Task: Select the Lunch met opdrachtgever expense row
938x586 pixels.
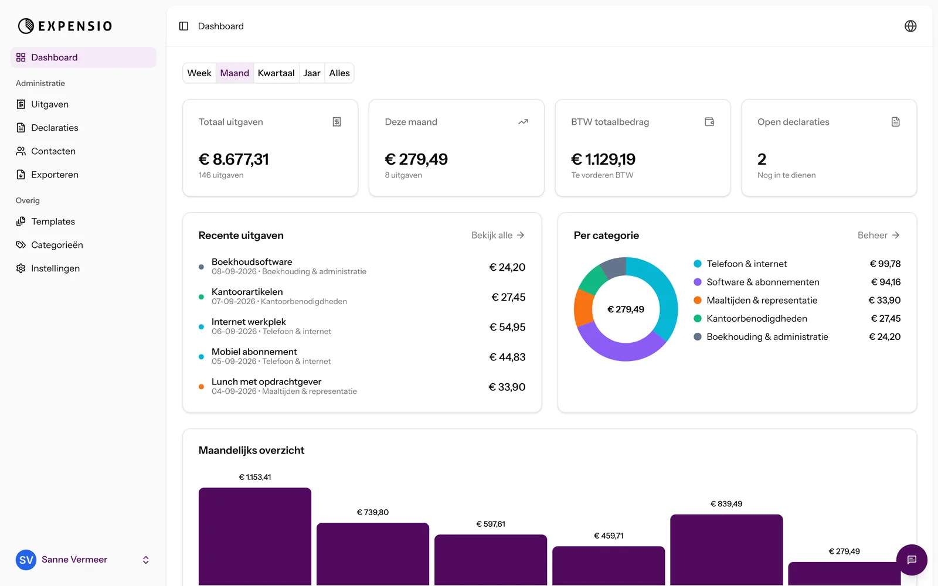Action: (362, 386)
